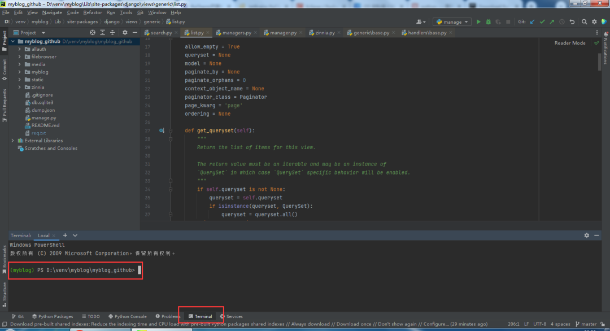Select README.md in project tree
The height and width of the screenshot is (331, 610).
point(45,125)
